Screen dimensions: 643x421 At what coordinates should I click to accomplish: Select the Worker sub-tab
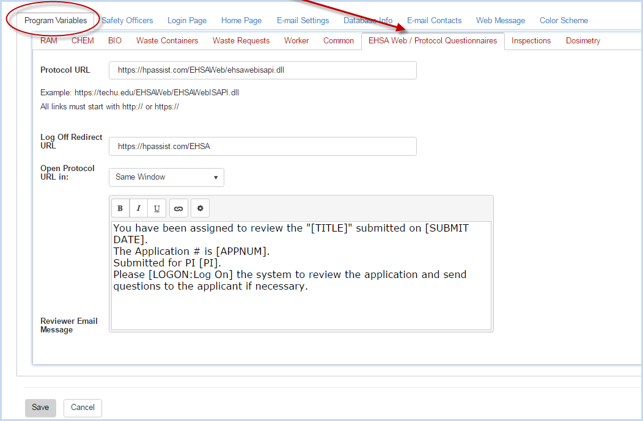(296, 40)
